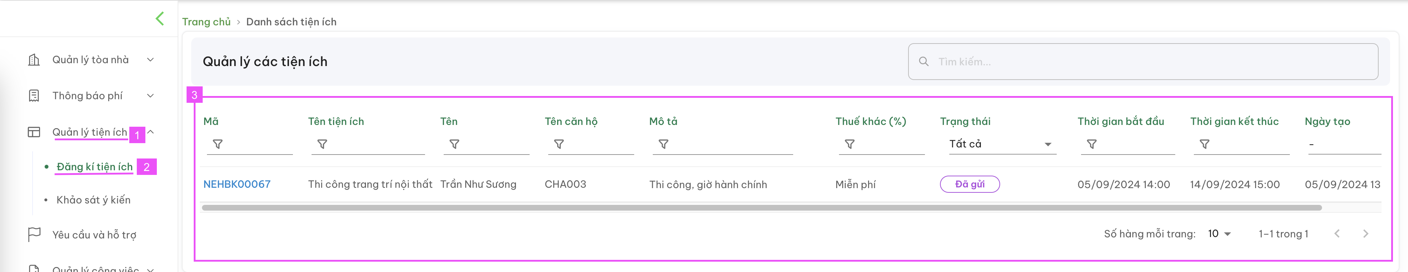
Task: Open Trạng thái Tất cả dropdown
Action: coord(1002,144)
